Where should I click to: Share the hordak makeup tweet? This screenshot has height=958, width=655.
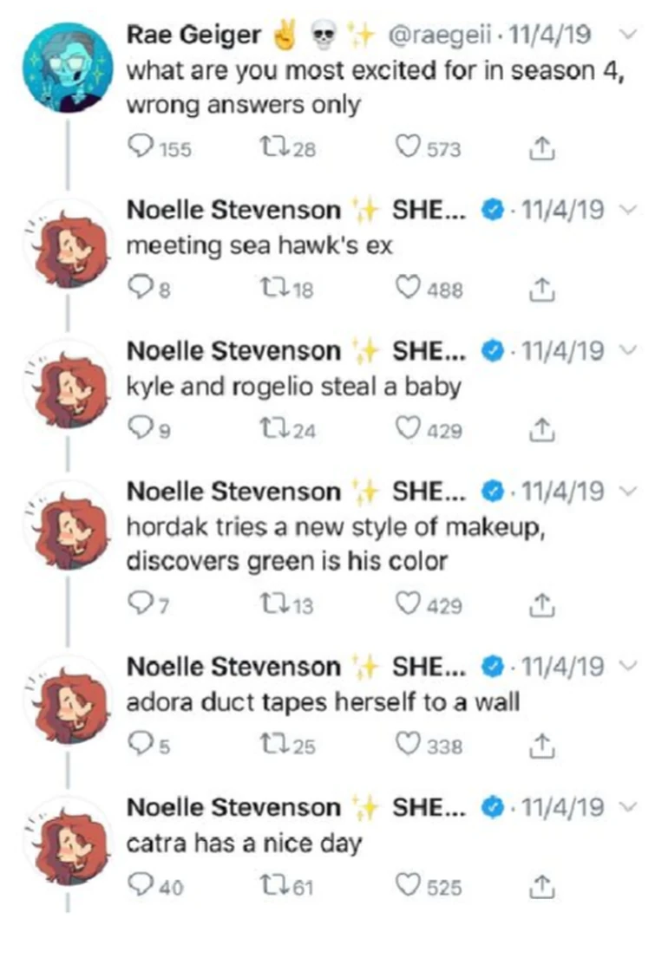(544, 603)
